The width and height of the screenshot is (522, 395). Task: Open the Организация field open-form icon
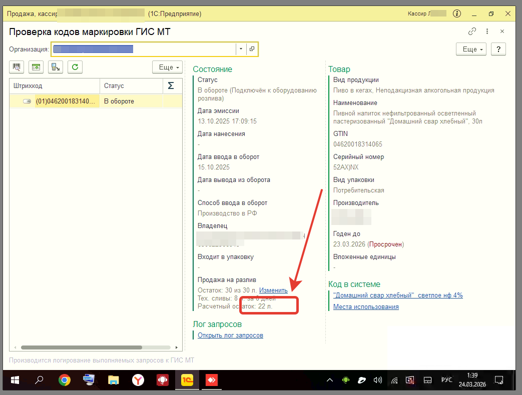point(252,49)
